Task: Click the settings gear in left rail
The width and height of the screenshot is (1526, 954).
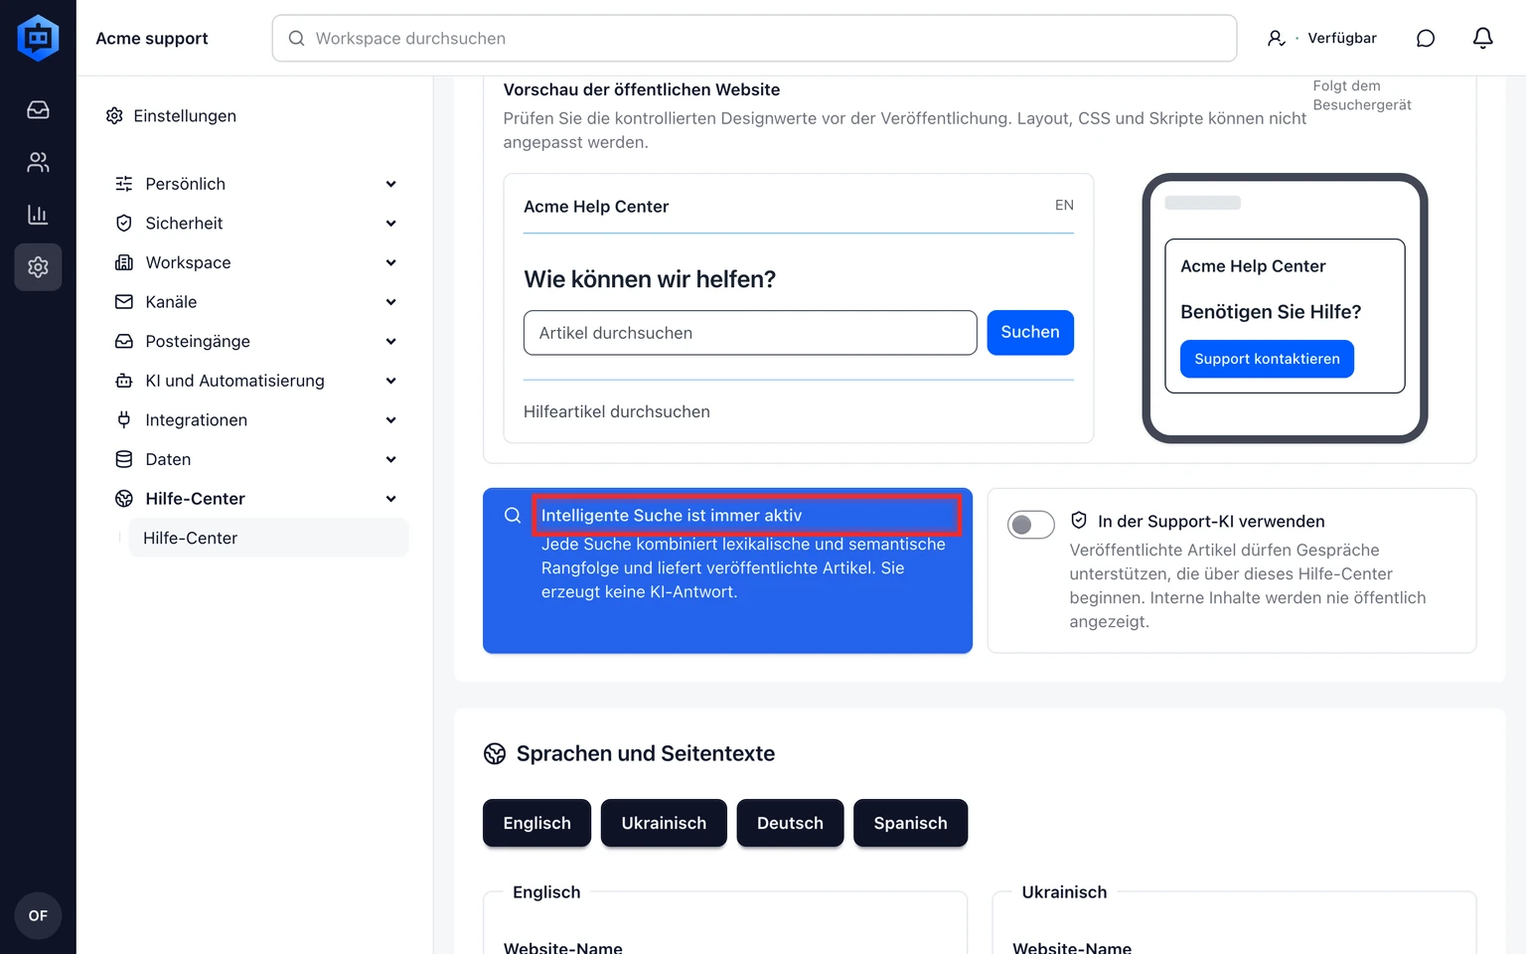Action: pos(38,267)
